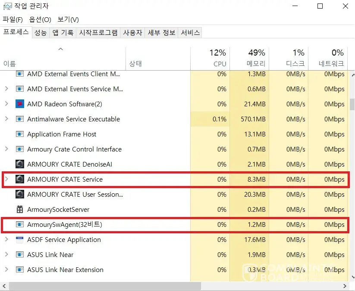Screen dimensions: 355x291
Task: Click the ARMOURY CRATE DenoiseAI icon
Action: (x=19, y=164)
